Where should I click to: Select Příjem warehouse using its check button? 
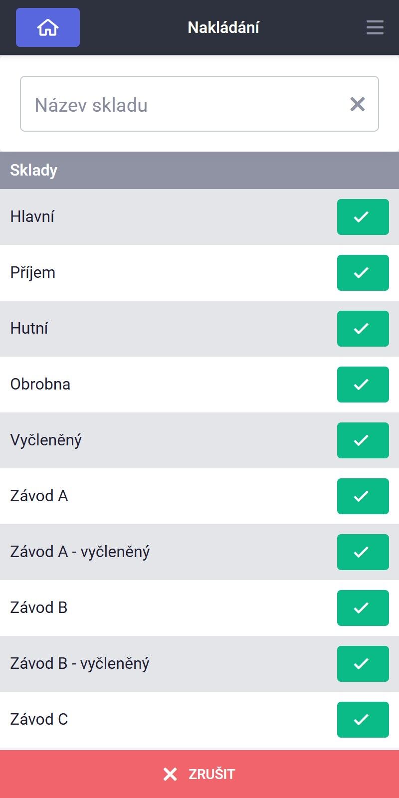pyautogui.click(x=363, y=273)
